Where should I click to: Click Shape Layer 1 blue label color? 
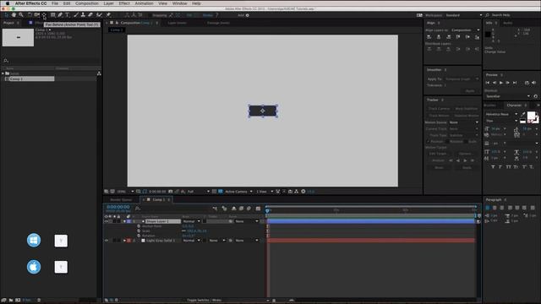click(x=128, y=221)
